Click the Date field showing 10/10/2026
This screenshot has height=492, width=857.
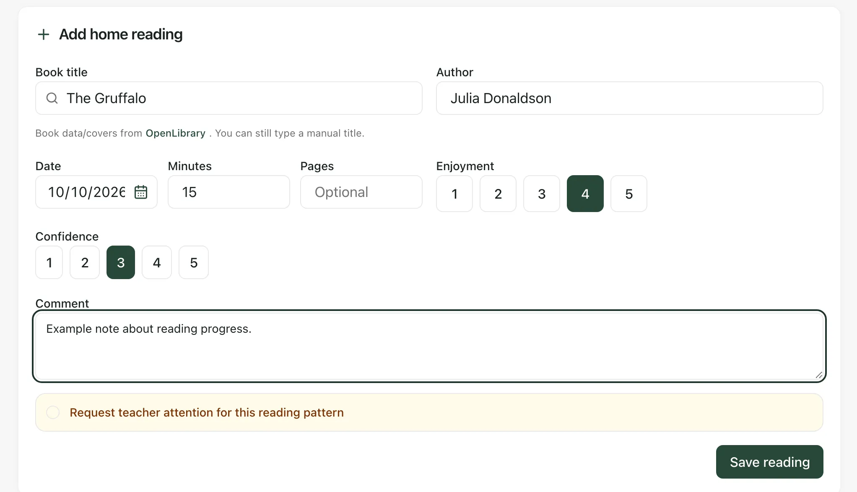coord(96,192)
